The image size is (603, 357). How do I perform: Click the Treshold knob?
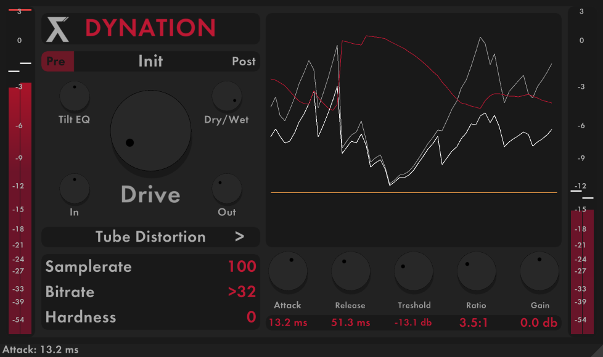pyautogui.click(x=414, y=271)
